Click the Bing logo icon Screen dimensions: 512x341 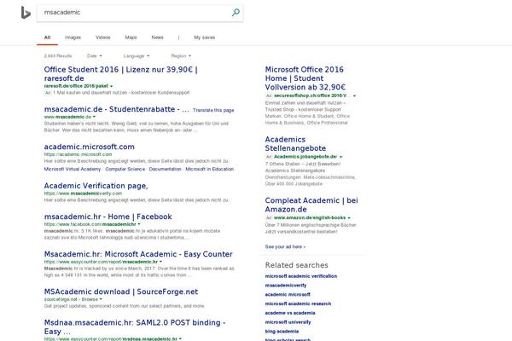(x=26, y=13)
